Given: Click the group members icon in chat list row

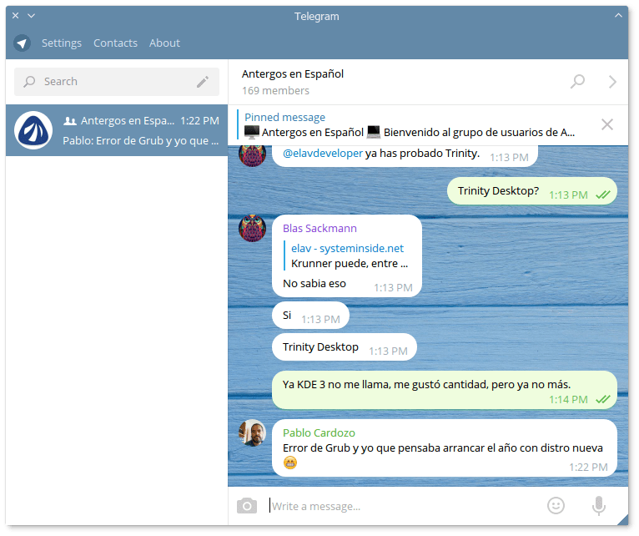Looking at the screenshot, I should (70, 121).
